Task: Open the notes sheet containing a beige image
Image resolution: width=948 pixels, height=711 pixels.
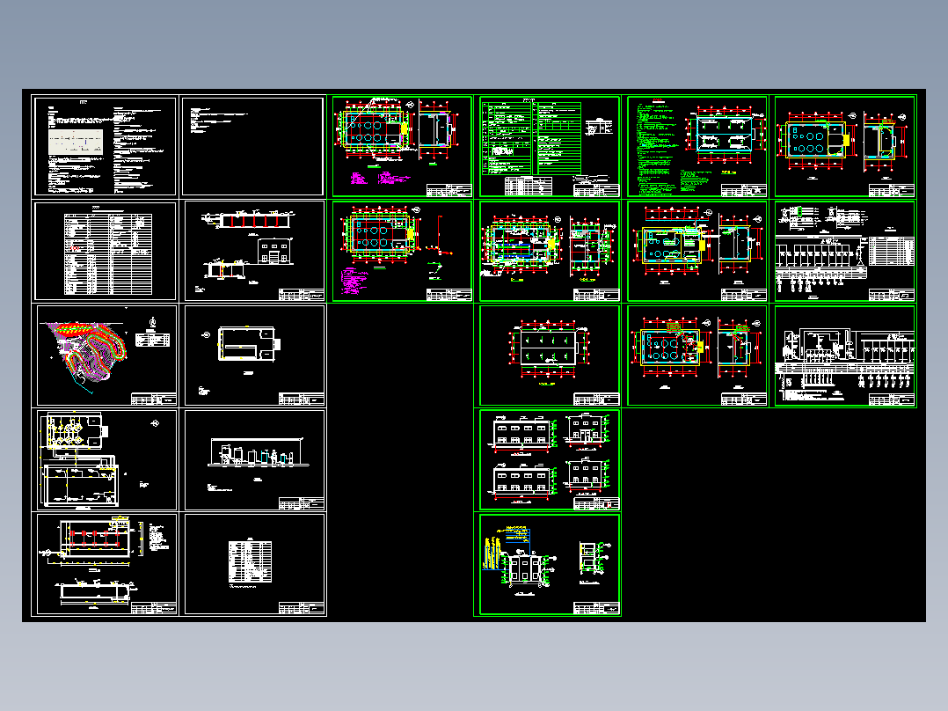Action: click(105, 146)
